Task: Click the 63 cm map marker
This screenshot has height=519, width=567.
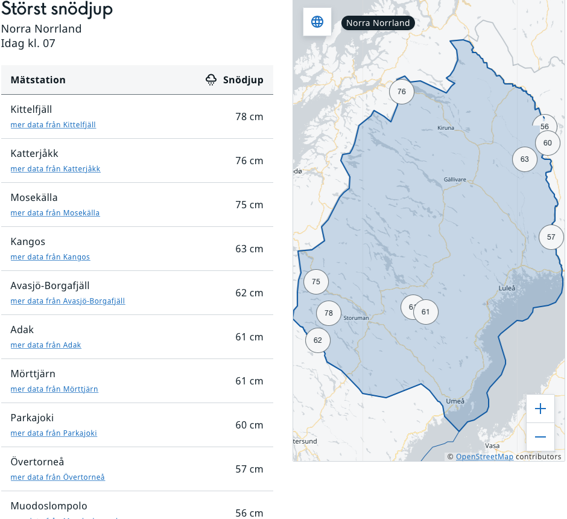Action: tap(524, 159)
